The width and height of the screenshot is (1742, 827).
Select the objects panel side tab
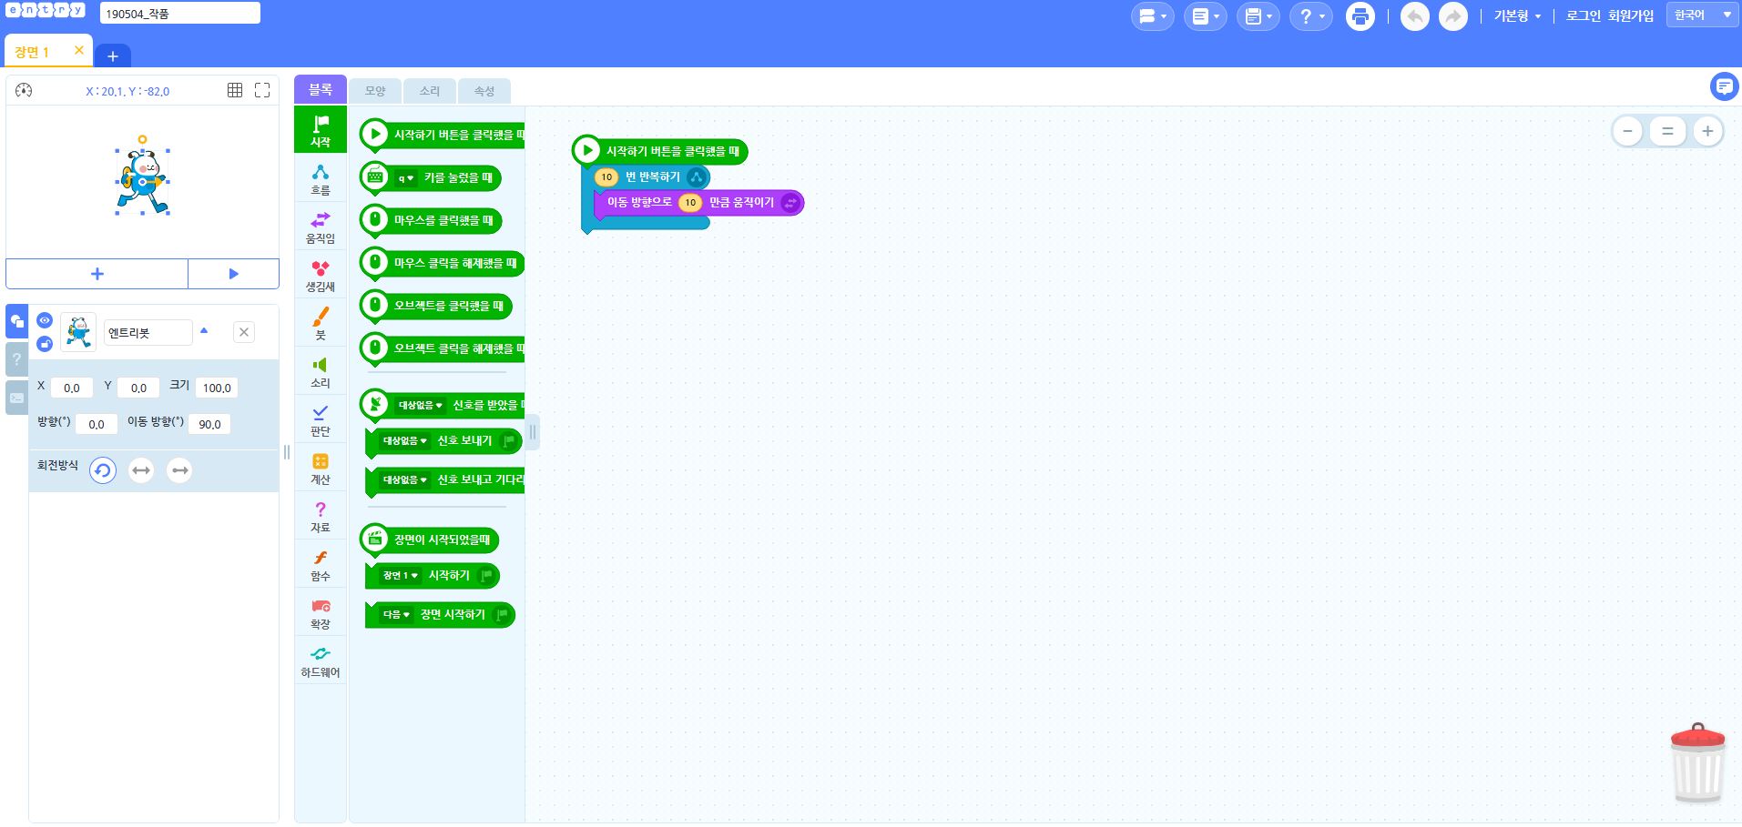16,321
